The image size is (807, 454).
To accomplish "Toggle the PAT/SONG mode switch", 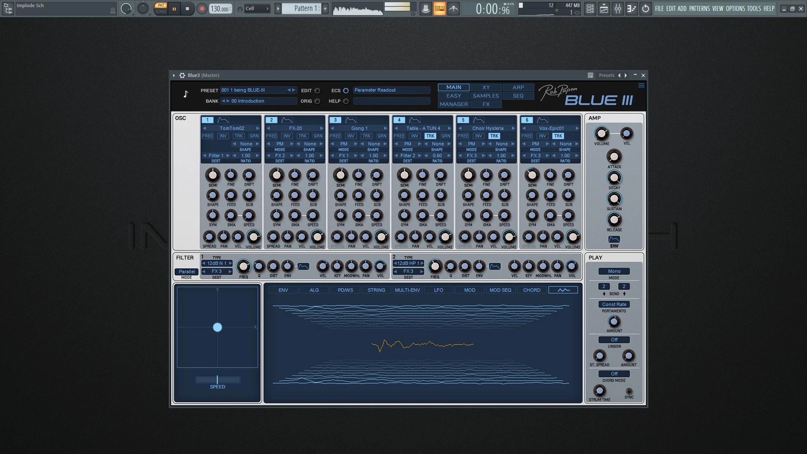I will pos(161,8).
